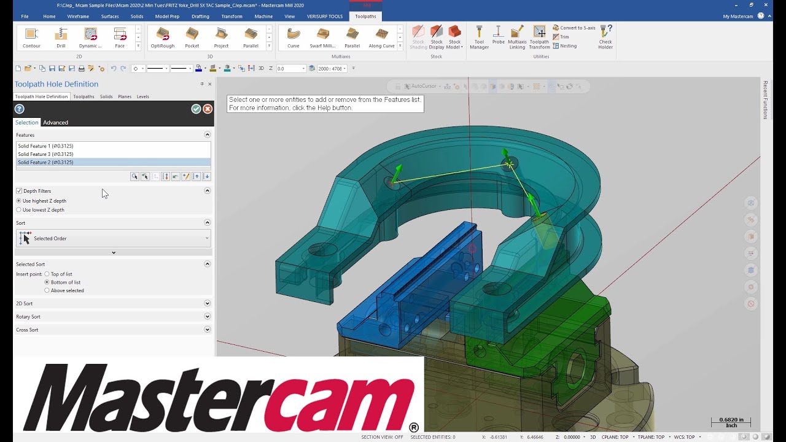Toggle Stock Display
Screen dimensions: 786x442
(437, 37)
